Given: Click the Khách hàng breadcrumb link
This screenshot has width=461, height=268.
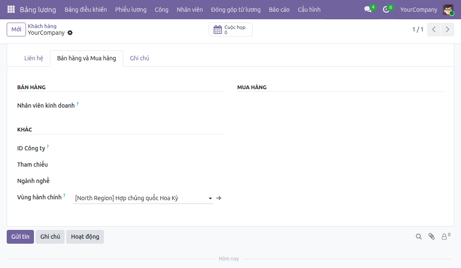Looking at the screenshot, I should tap(42, 26).
